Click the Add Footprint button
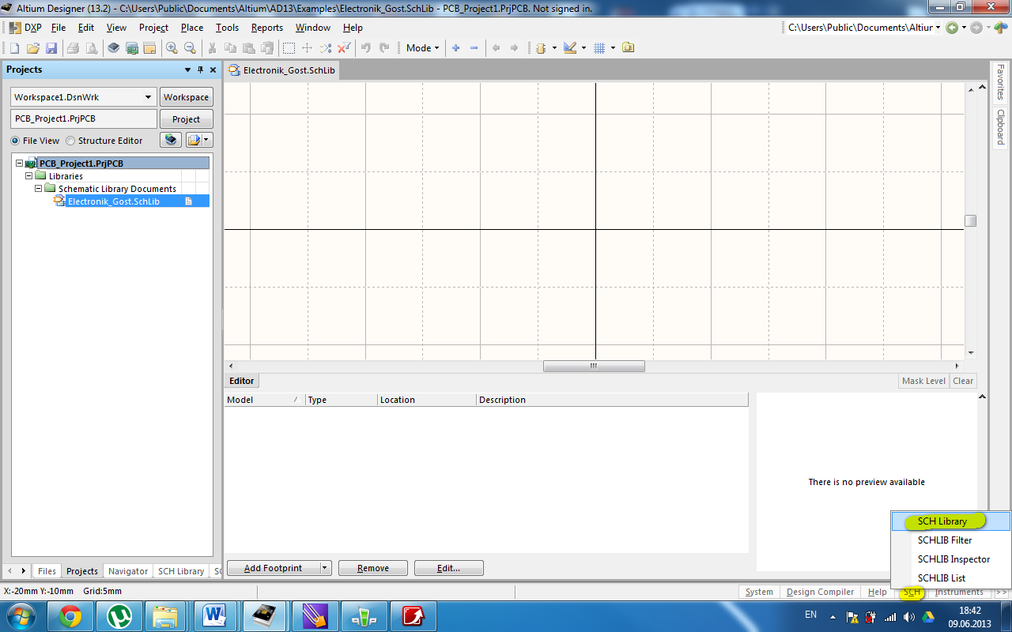1012x632 pixels. pyautogui.click(x=273, y=568)
